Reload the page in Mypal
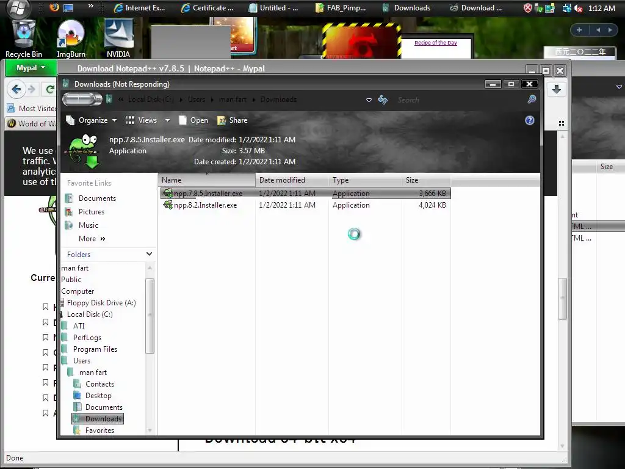Image resolution: width=625 pixels, height=469 pixels. tap(49, 89)
